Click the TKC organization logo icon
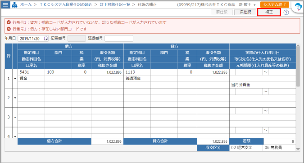 point(14,4)
